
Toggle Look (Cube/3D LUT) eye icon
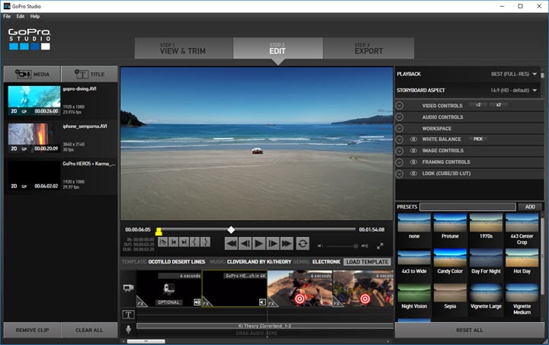pos(413,174)
